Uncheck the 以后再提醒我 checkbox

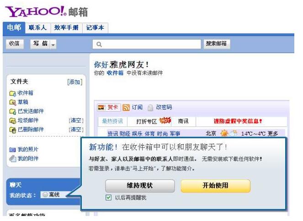click(108, 198)
